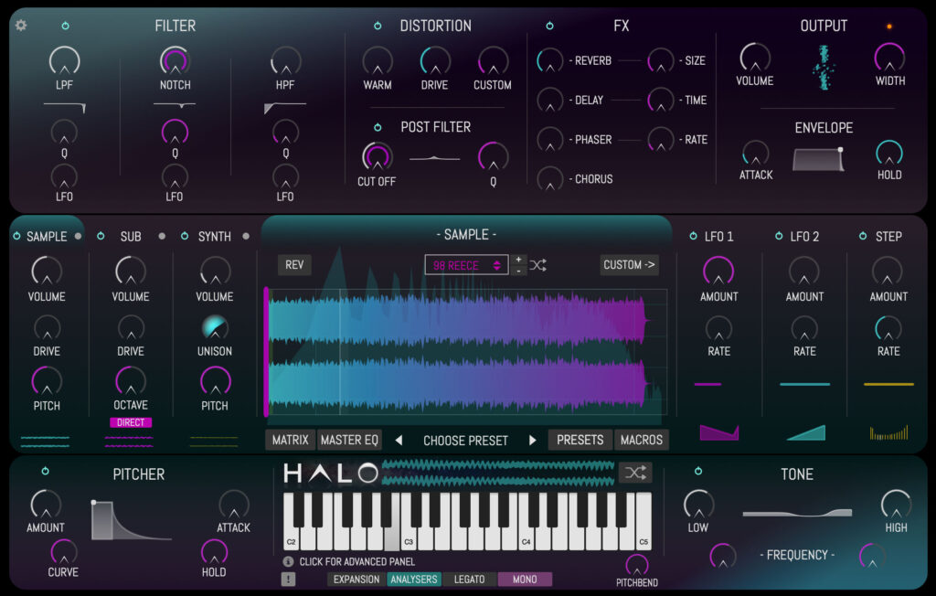Click the REV reverse button
936x596 pixels.
coord(294,264)
